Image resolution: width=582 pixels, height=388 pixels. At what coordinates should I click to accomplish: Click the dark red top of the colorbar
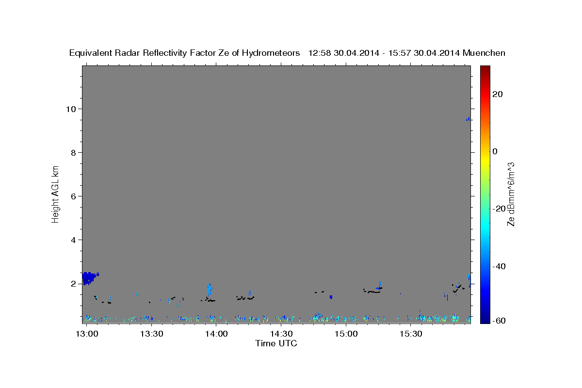tap(485, 69)
